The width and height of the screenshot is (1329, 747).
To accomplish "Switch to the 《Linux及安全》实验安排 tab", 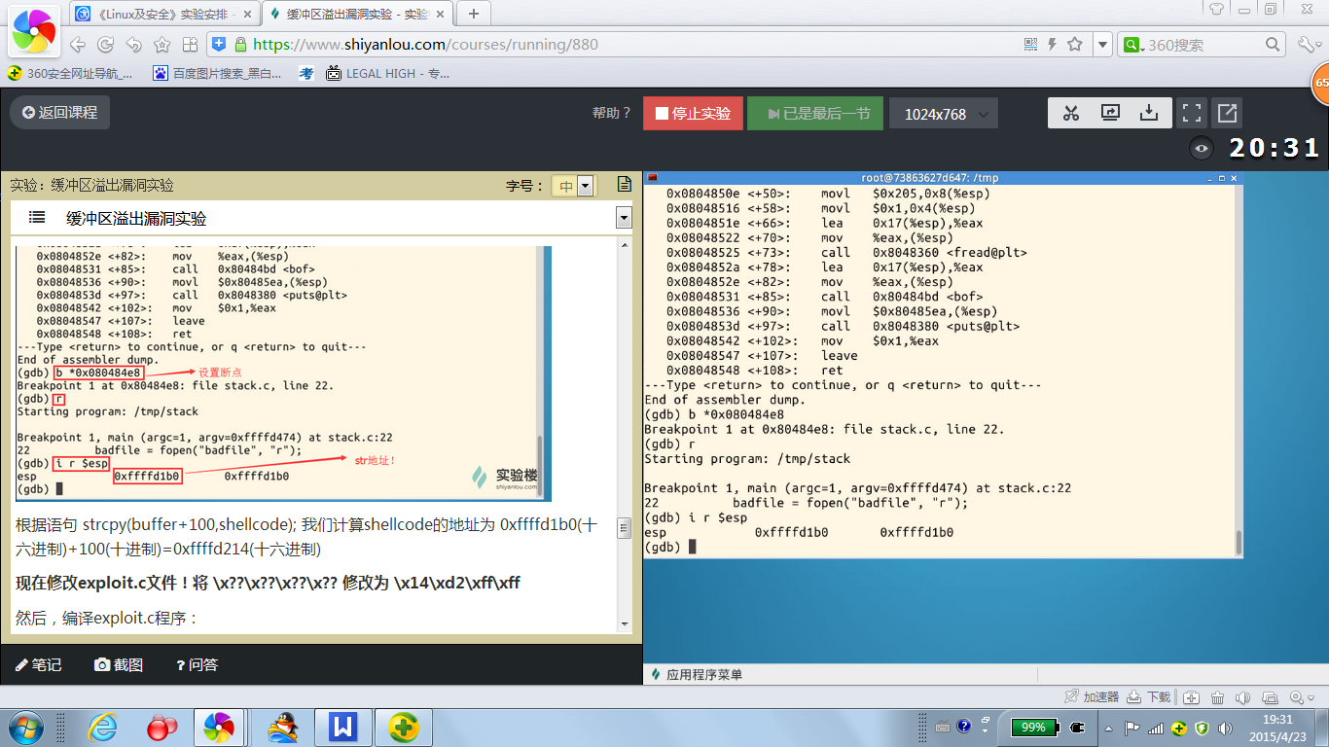I will coord(163,14).
